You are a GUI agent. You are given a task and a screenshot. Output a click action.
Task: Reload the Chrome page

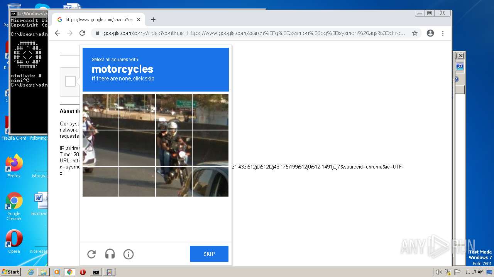coord(82,33)
